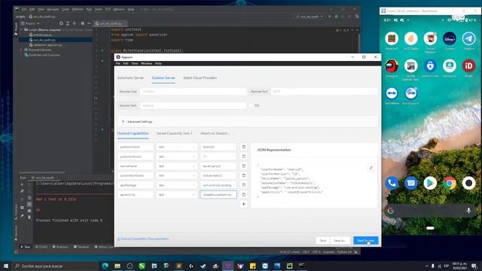Click the locate-file target icon in Project panel
Image resolution: width=482 pixels, height=271 pixels.
click(61, 23)
